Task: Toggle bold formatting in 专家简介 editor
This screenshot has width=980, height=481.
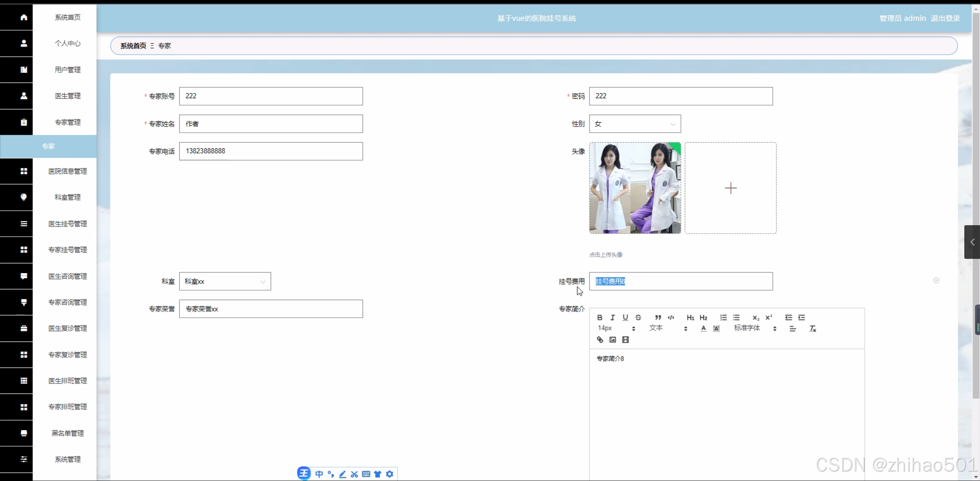Action: (600, 317)
